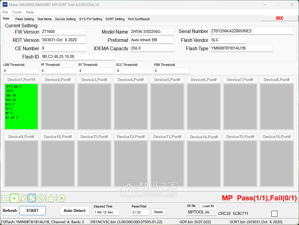
Task: Click the list view toolbar icon
Action: pos(5,198)
